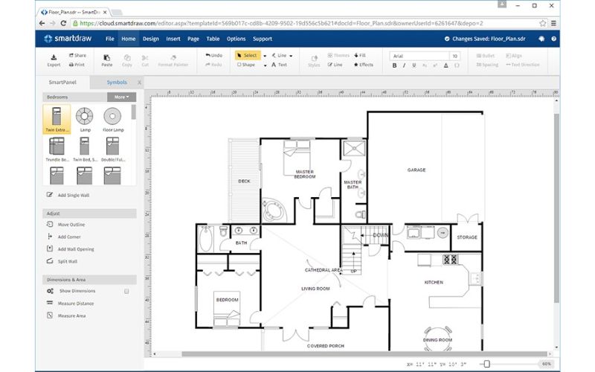
Task: Open Themes options
Action: click(x=338, y=55)
